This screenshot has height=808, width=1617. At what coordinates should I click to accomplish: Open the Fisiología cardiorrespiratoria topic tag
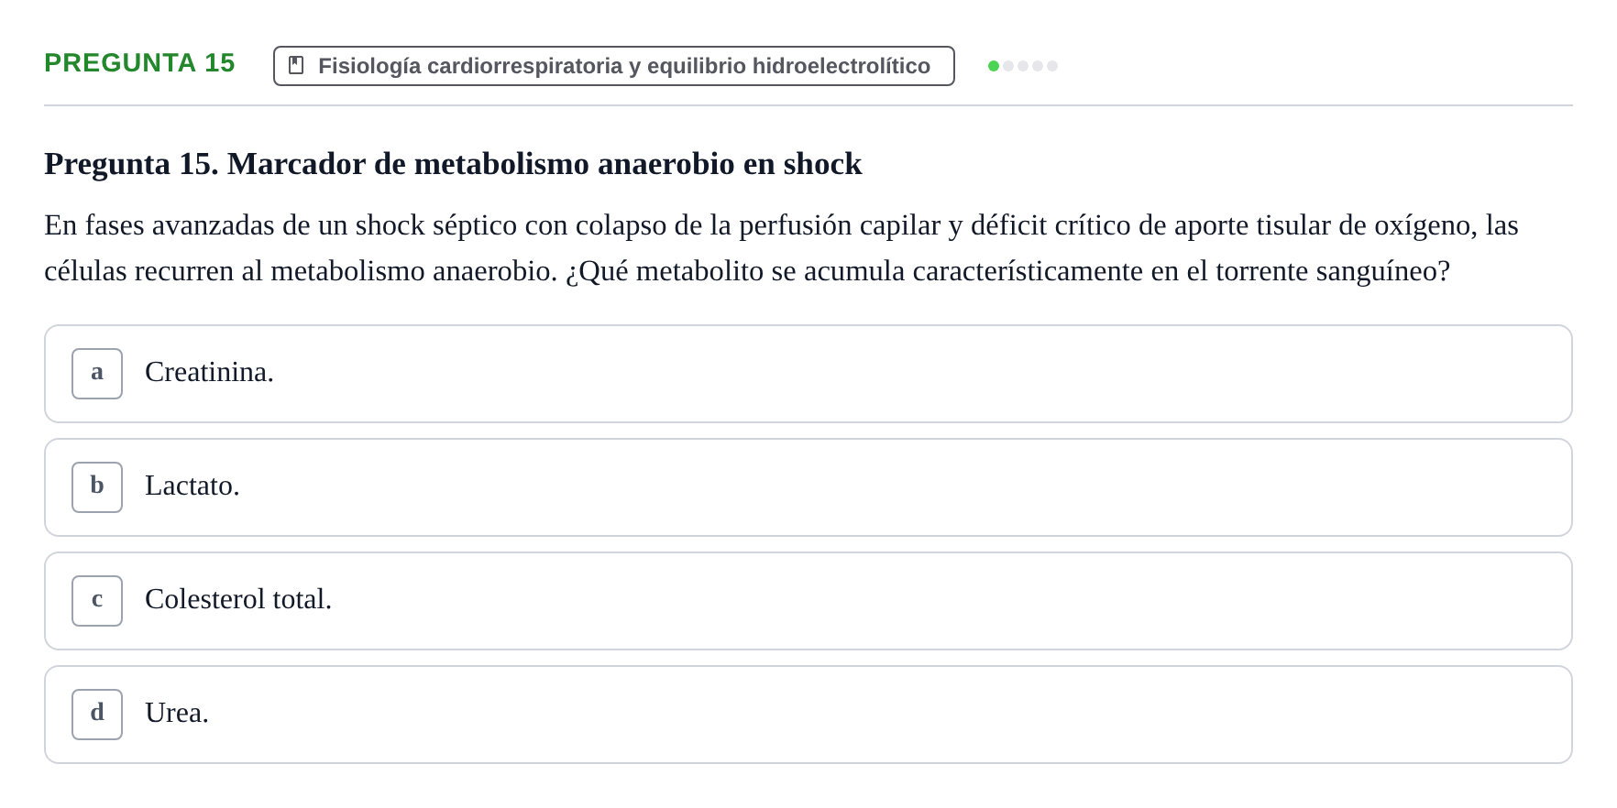(614, 66)
